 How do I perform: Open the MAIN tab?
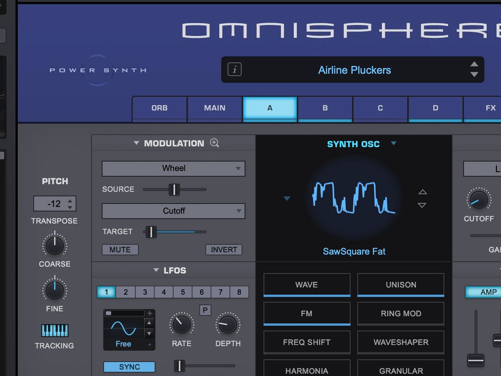pyautogui.click(x=215, y=109)
